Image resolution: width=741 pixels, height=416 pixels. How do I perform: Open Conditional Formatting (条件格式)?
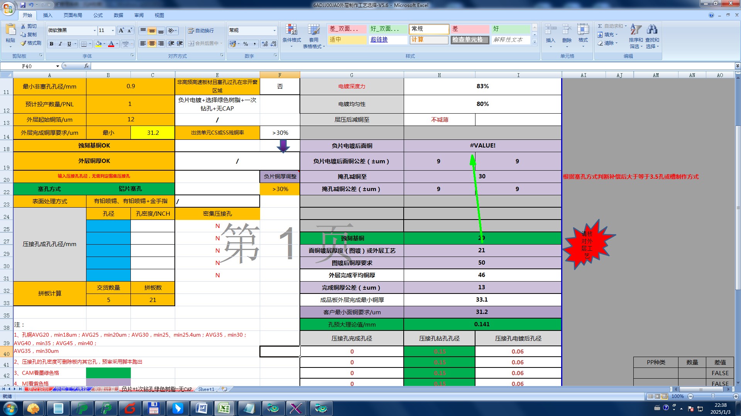tap(291, 35)
